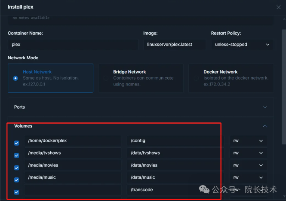This screenshot has width=286, height=201.
Task: Click the dialog vertical scrollbar
Action: (284, 87)
